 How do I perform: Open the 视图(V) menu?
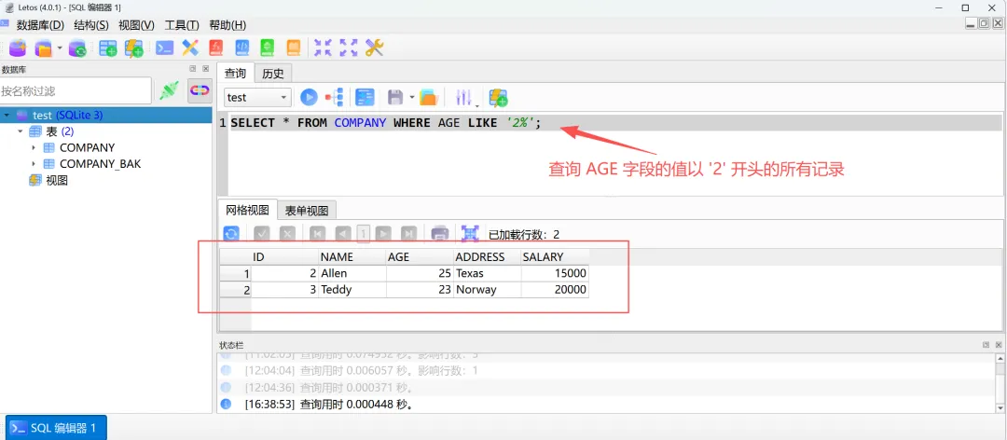pos(137,25)
